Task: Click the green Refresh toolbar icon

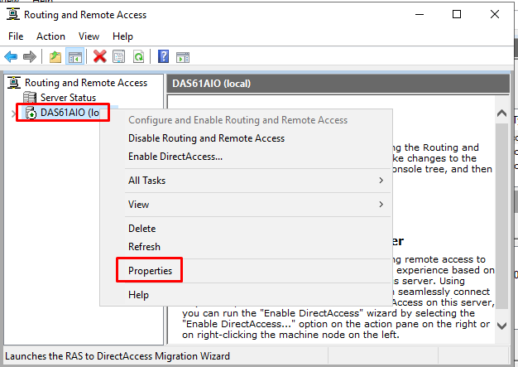Action: (138, 57)
